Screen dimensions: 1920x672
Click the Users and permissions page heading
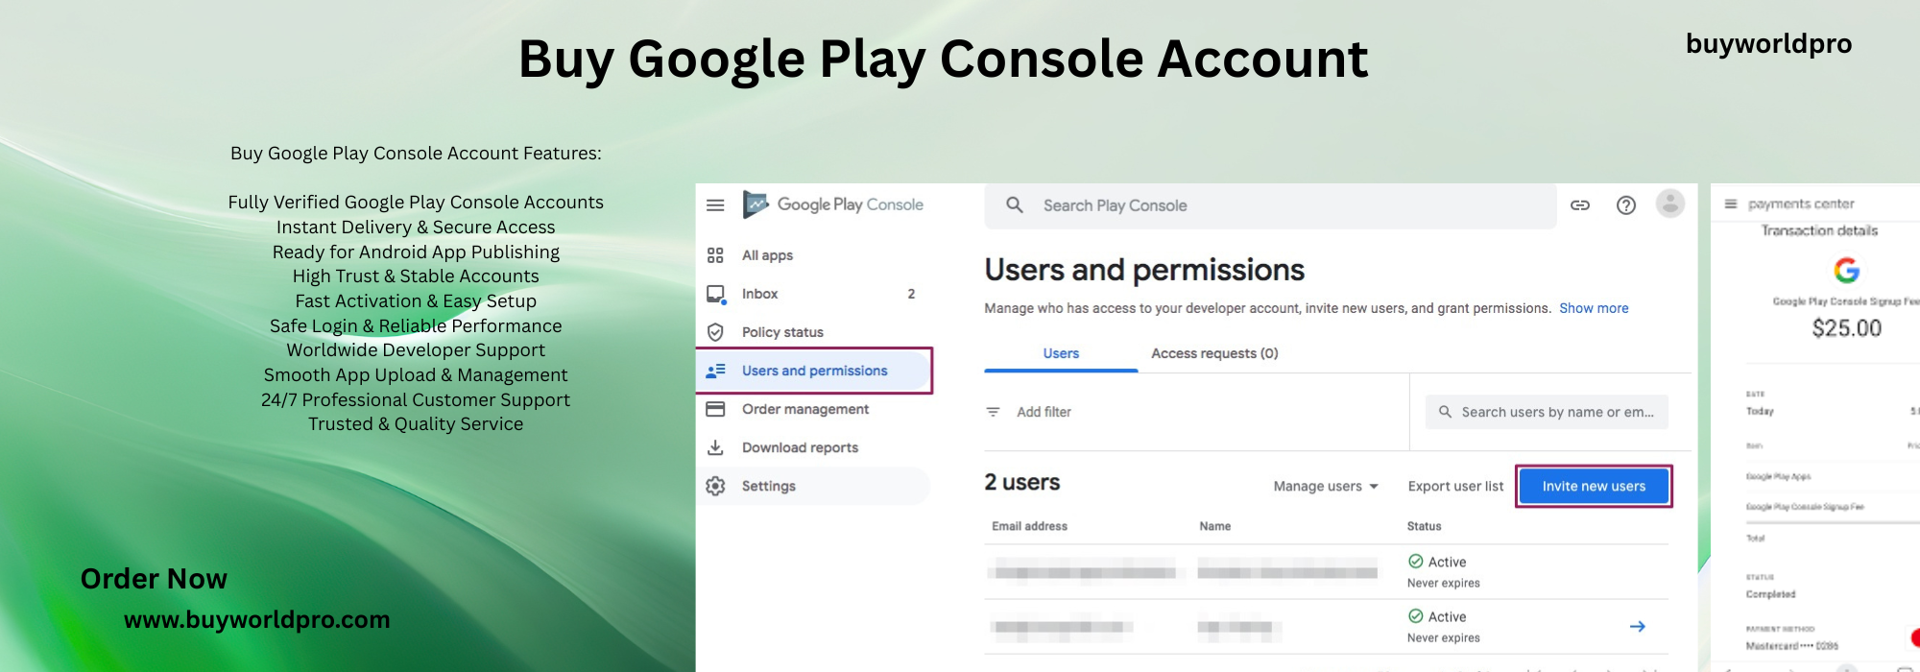[x=1144, y=270]
